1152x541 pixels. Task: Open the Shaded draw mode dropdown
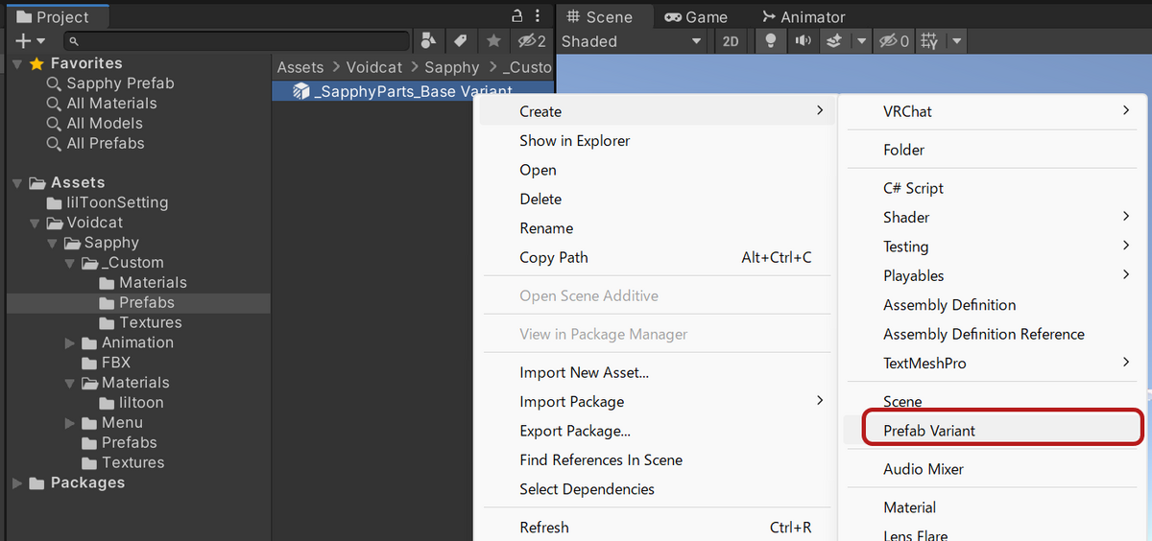pos(632,41)
